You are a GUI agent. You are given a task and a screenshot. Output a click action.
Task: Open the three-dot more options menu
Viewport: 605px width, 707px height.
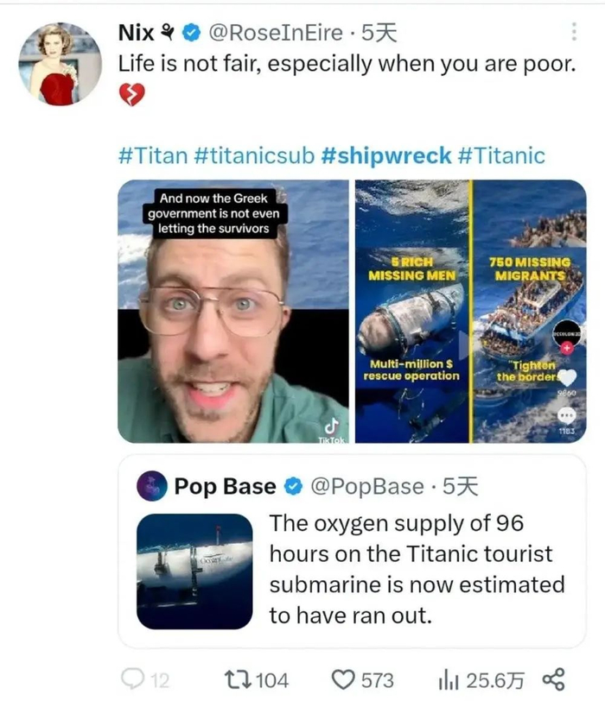[x=574, y=32]
